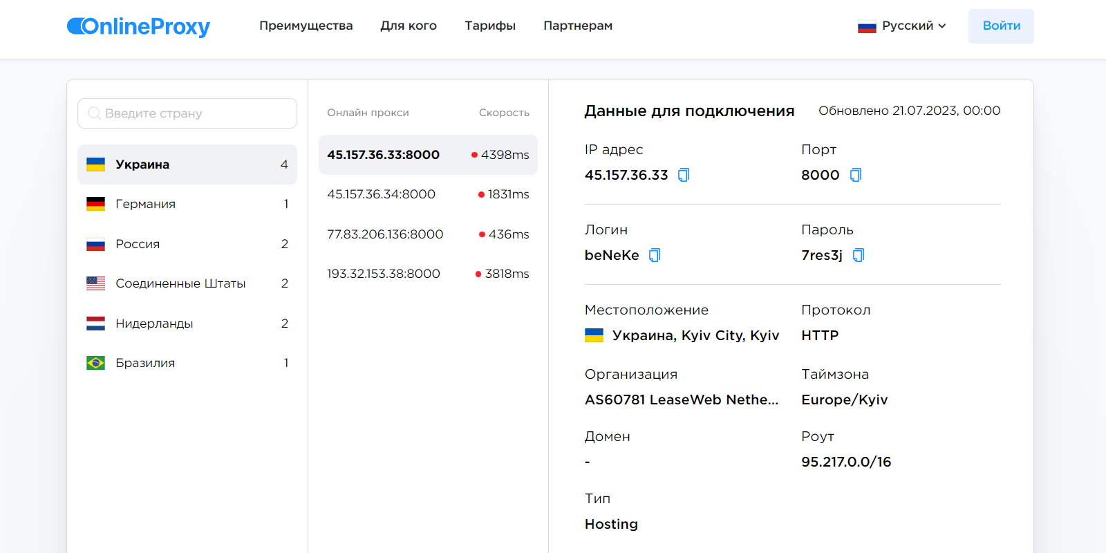Open the Партнерам page
This screenshot has width=1106, height=553.
click(x=577, y=26)
